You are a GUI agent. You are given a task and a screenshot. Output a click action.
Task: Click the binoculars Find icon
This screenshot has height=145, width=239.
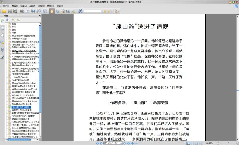click(x=80, y=11)
